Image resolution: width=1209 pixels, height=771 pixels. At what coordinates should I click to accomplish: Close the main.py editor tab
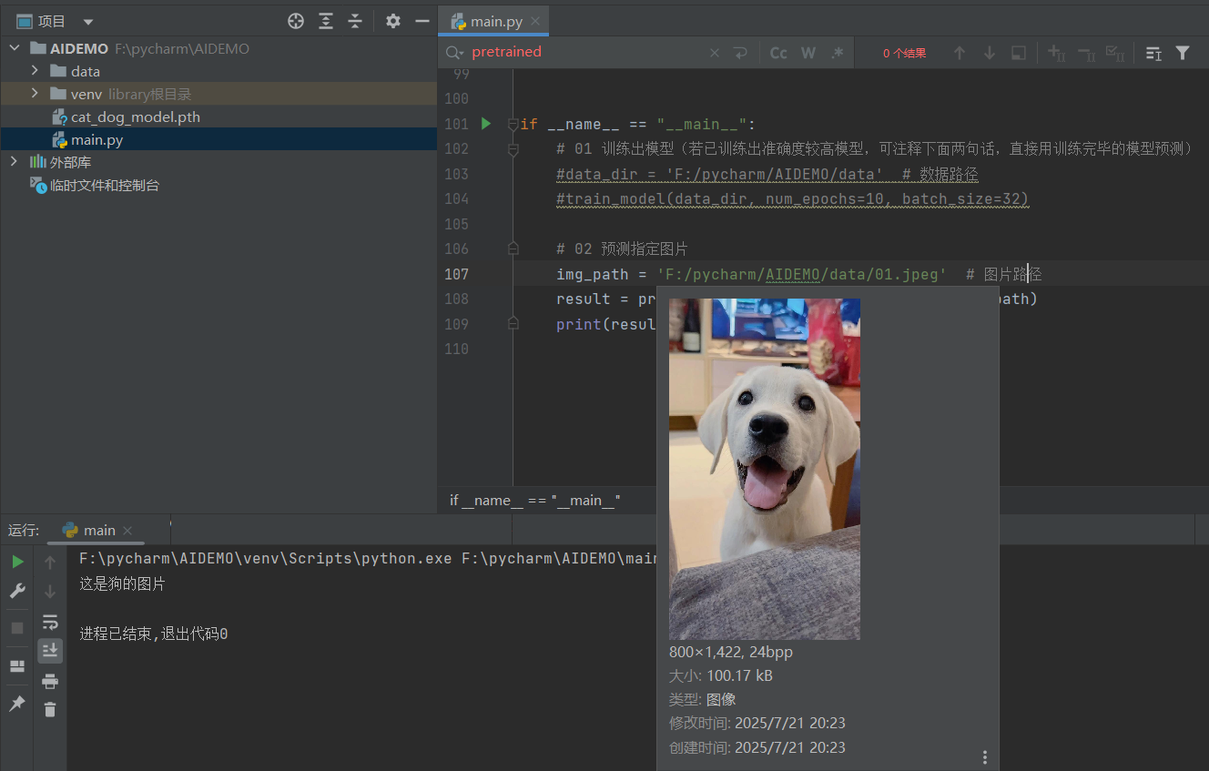point(536,22)
